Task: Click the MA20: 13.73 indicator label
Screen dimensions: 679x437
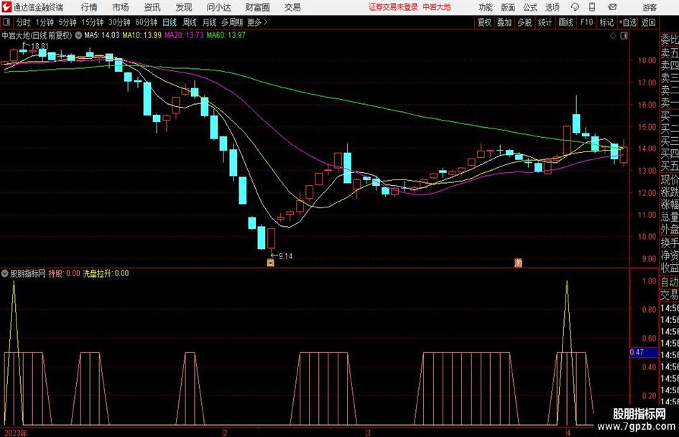Action: click(184, 35)
